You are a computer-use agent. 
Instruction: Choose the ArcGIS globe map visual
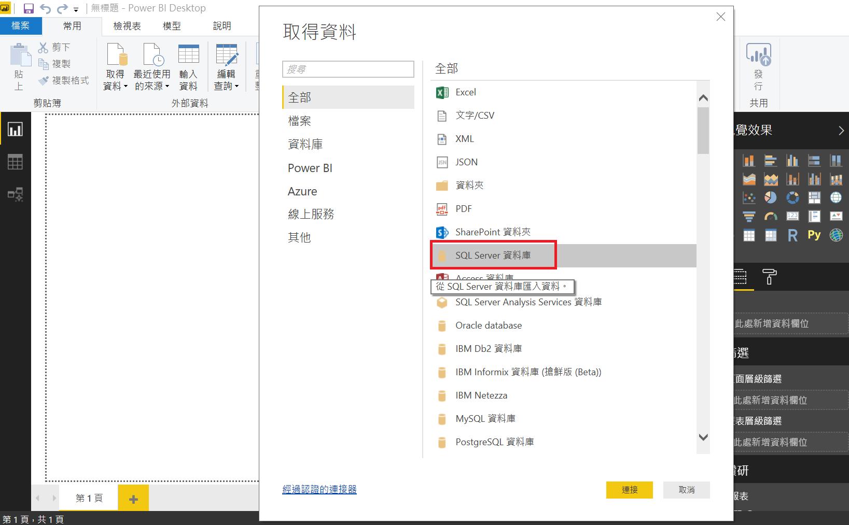tap(836, 235)
